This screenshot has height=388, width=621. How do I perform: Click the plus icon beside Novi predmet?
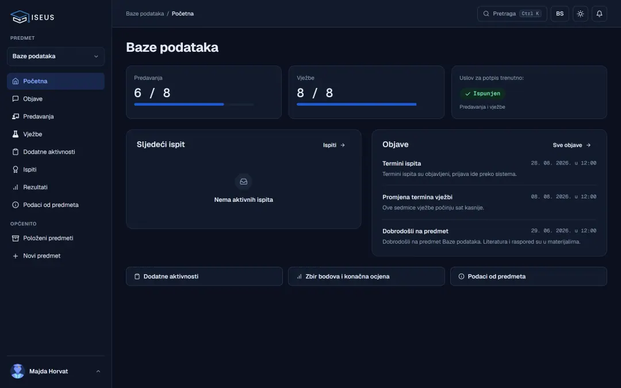click(x=16, y=256)
